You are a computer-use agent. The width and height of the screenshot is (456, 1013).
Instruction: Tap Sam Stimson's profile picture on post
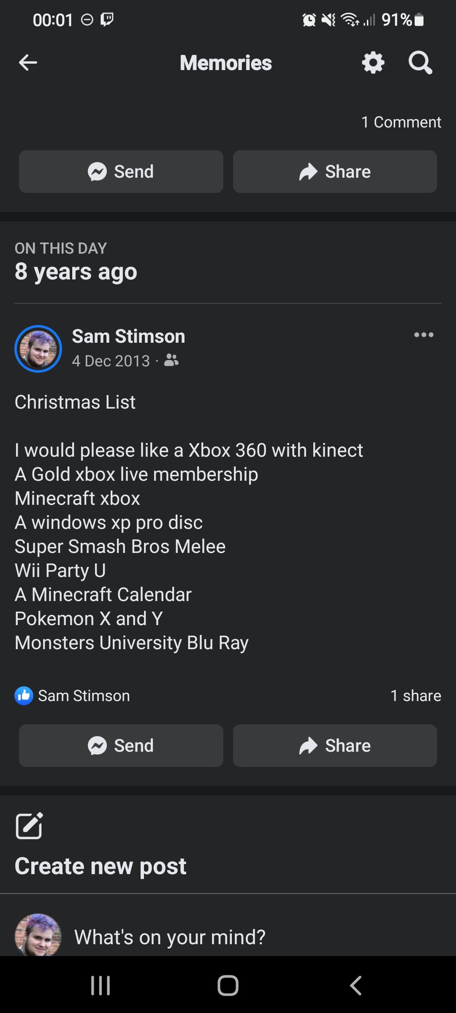38,348
